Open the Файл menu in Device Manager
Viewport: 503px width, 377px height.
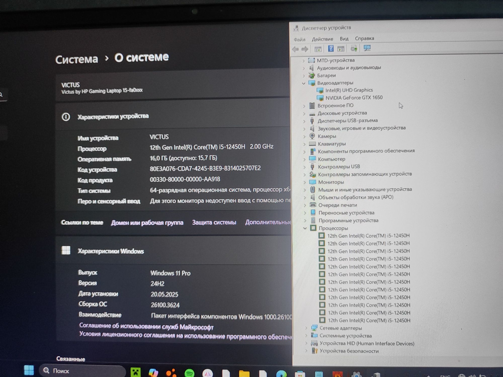[x=299, y=39]
